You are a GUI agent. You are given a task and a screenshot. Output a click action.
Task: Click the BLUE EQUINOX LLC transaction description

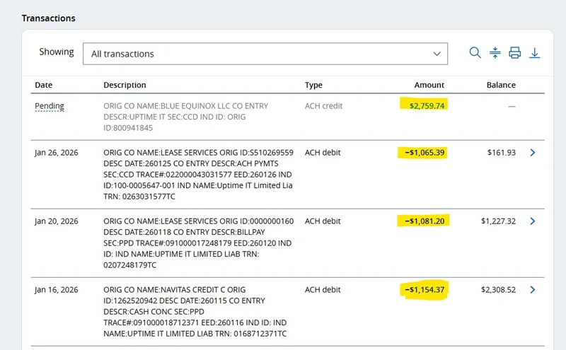click(x=185, y=117)
